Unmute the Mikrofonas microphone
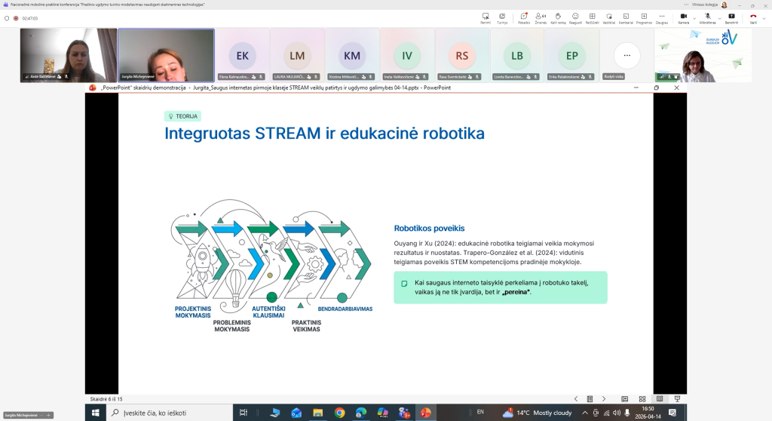 [707, 17]
